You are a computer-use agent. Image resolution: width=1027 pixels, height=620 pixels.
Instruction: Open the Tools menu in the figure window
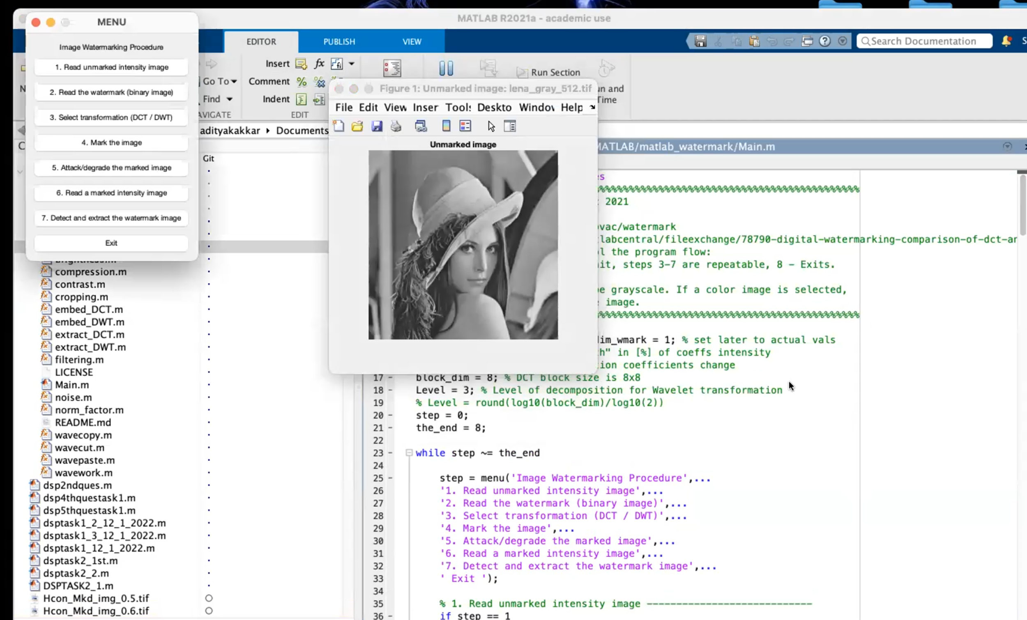(x=458, y=108)
